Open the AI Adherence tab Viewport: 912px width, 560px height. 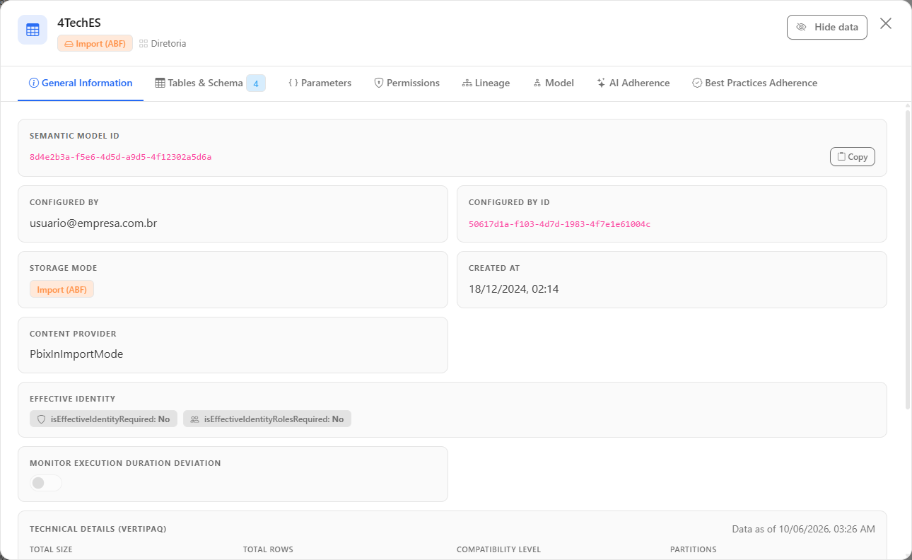[633, 83]
